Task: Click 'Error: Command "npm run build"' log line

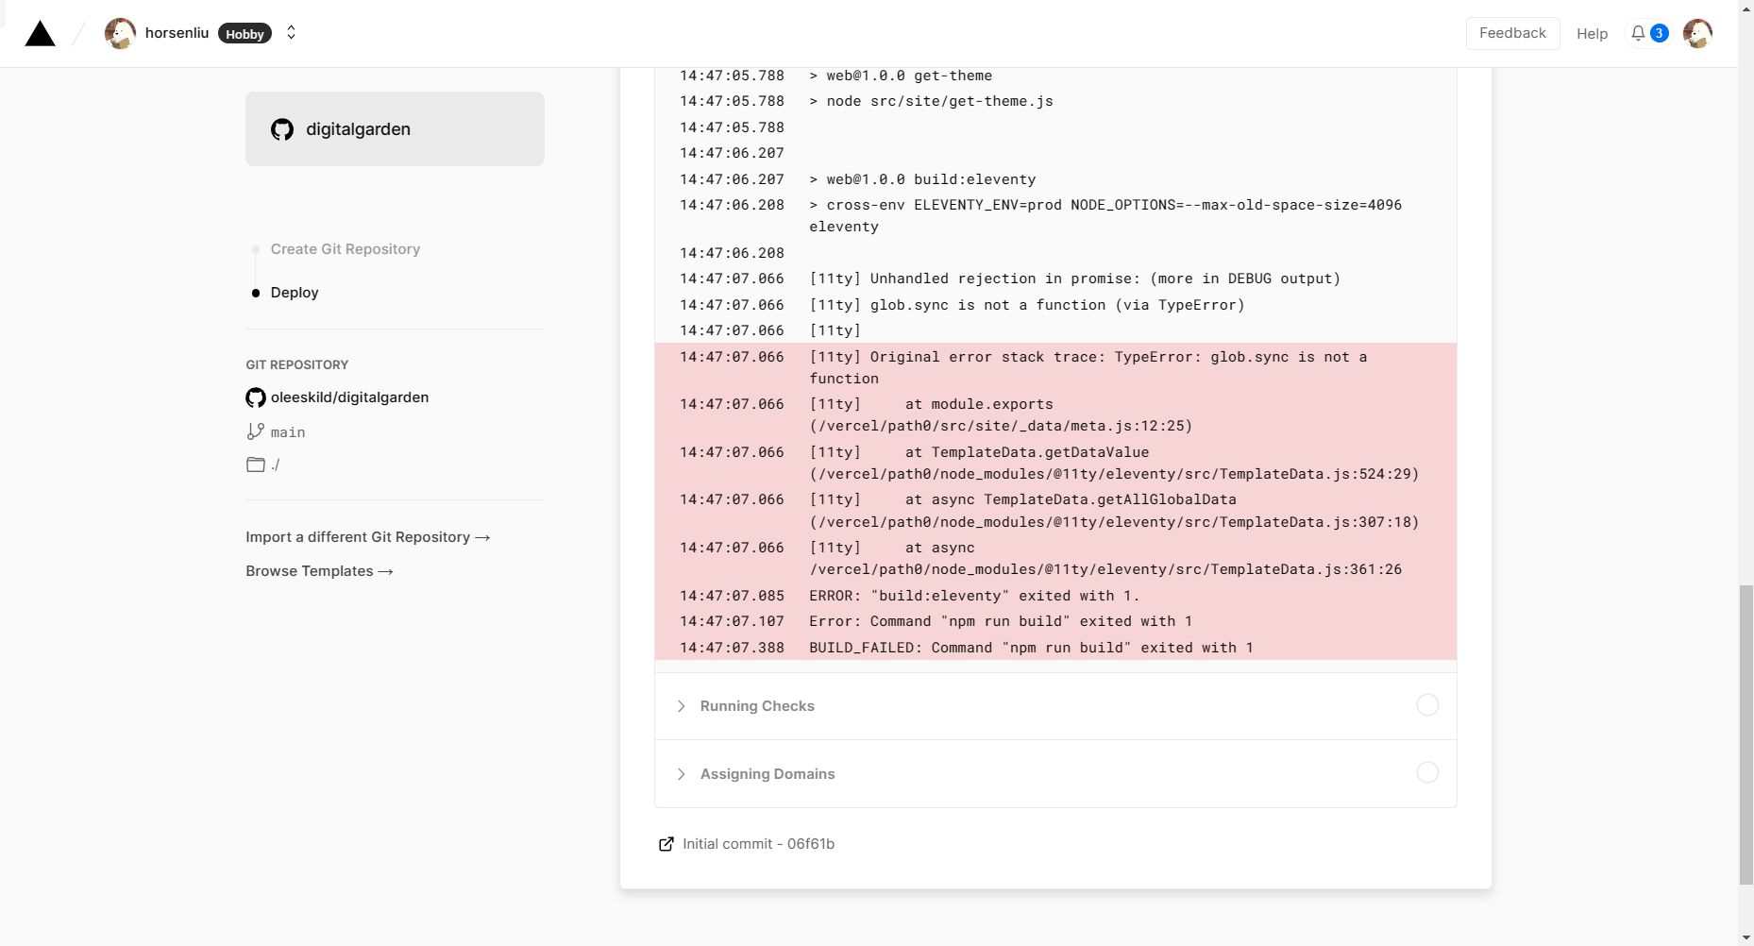Action: pyautogui.click(x=1055, y=621)
